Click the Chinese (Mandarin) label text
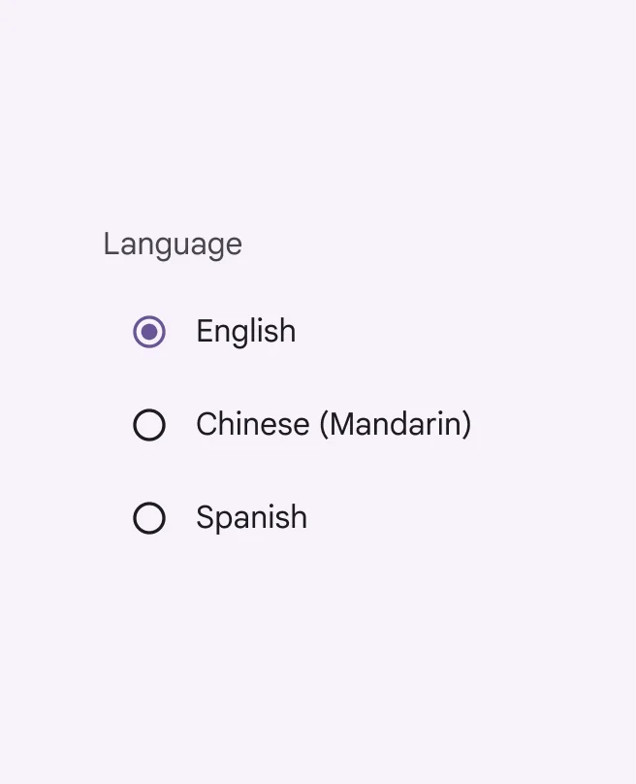Screen dimensions: 636x784 tap(334, 425)
